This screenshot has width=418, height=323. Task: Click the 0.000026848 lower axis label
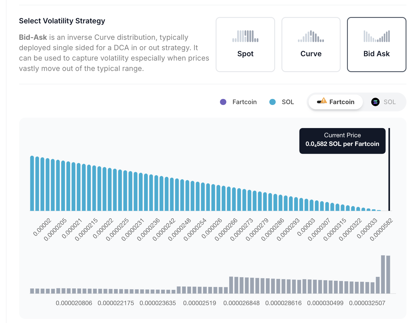click(241, 303)
